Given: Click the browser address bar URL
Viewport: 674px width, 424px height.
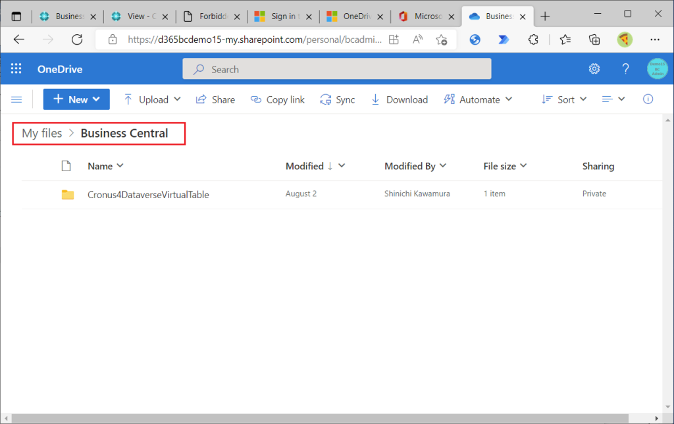Looking at the screenshot, I should coord(255,40).
